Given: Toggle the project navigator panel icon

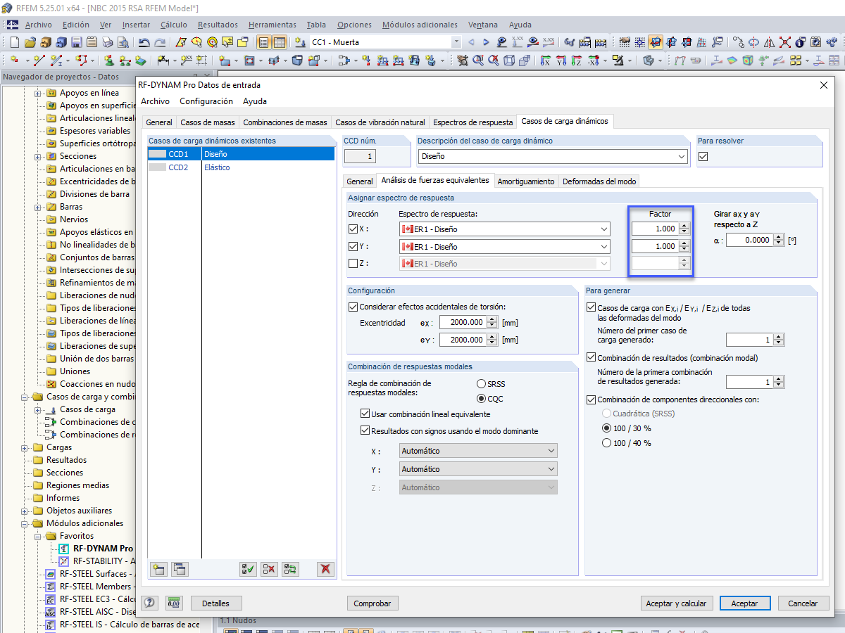Looking at the screenshot, I should tap(264, 42).
